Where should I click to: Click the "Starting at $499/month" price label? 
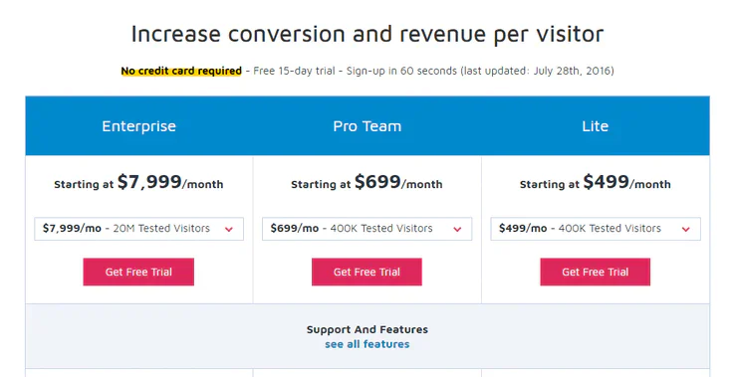596,182
